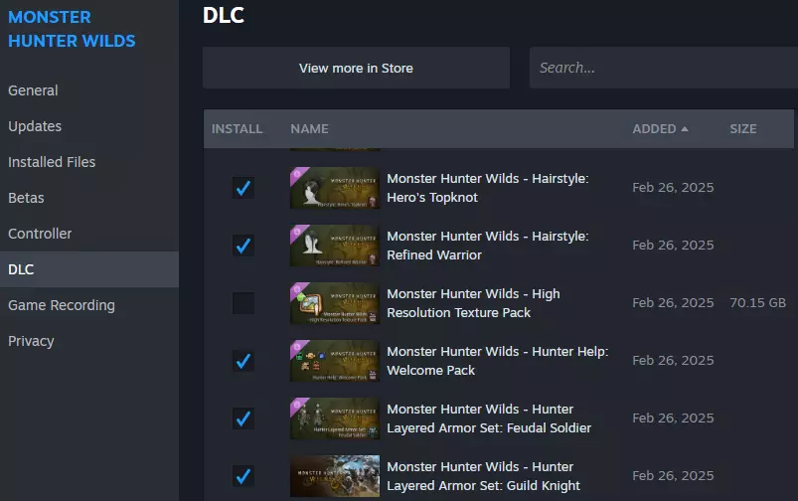Click the 70.15 GB size value
The width and height of the screenshot is (798, 501).
click(x=758, y=303)
